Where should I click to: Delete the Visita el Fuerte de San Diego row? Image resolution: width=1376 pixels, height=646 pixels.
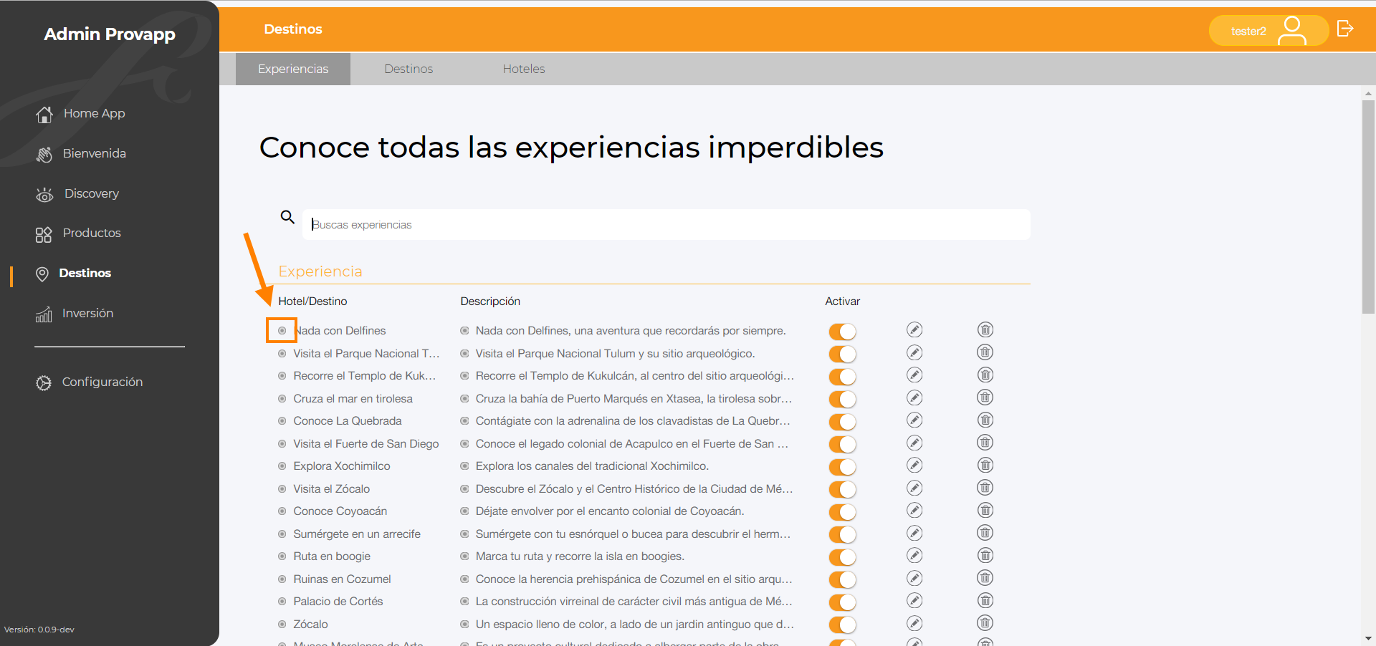[985, 443]
